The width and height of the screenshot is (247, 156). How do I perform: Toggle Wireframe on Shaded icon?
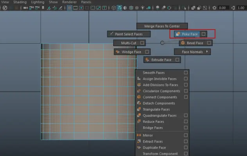click(x=131, y=8)
